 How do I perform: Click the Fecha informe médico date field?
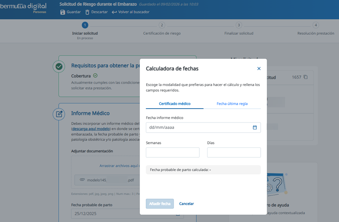[x=198, y=127]
